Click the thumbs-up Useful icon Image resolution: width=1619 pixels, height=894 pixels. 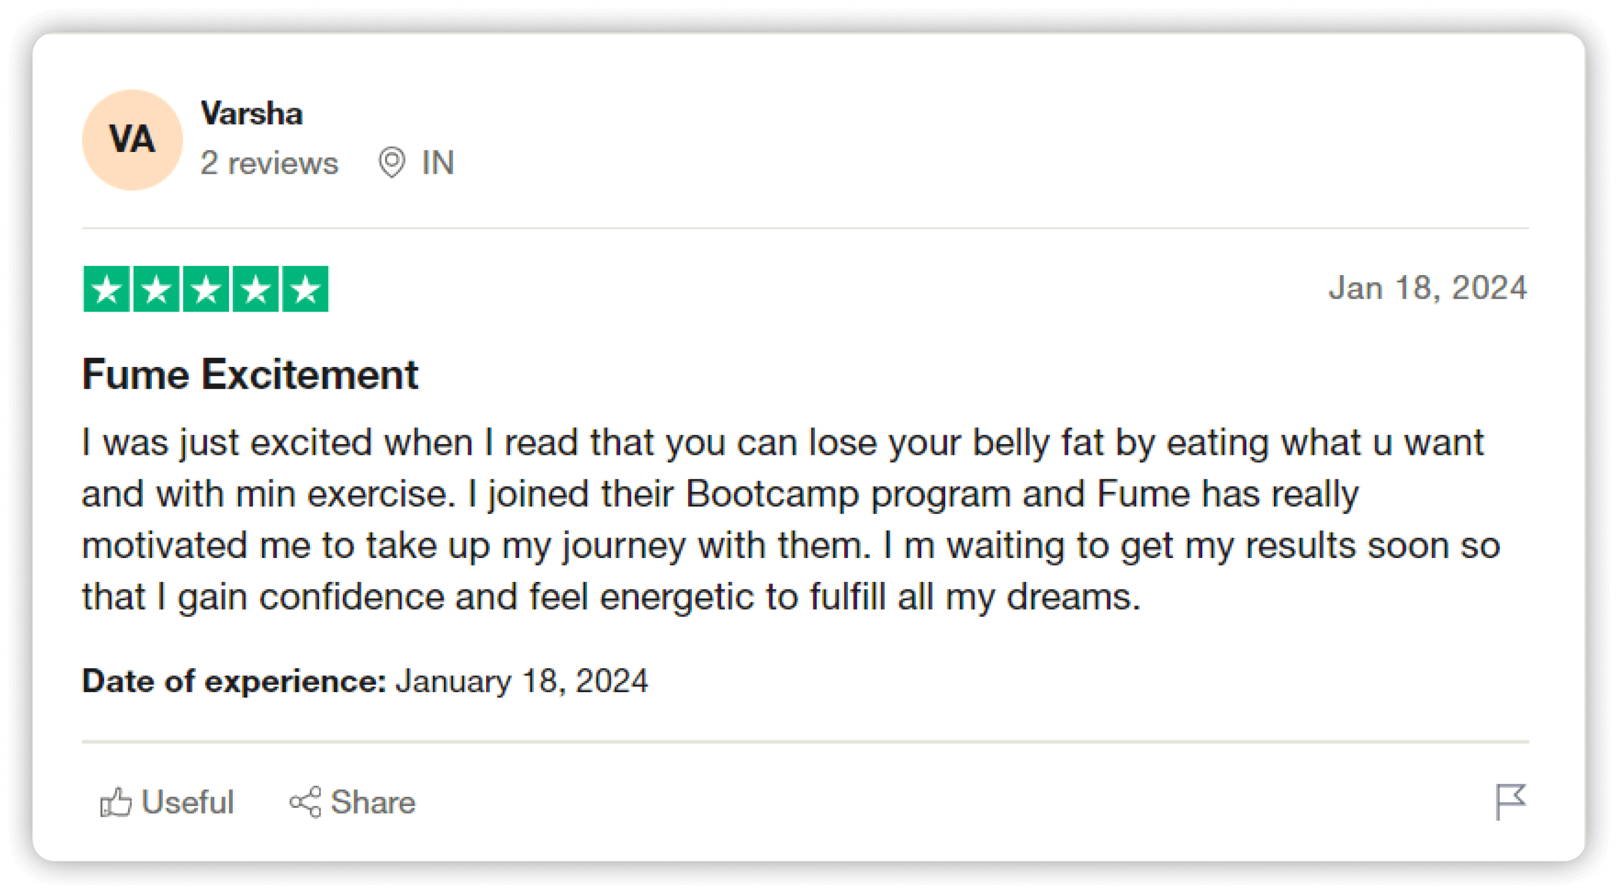(x=116, y=802)
